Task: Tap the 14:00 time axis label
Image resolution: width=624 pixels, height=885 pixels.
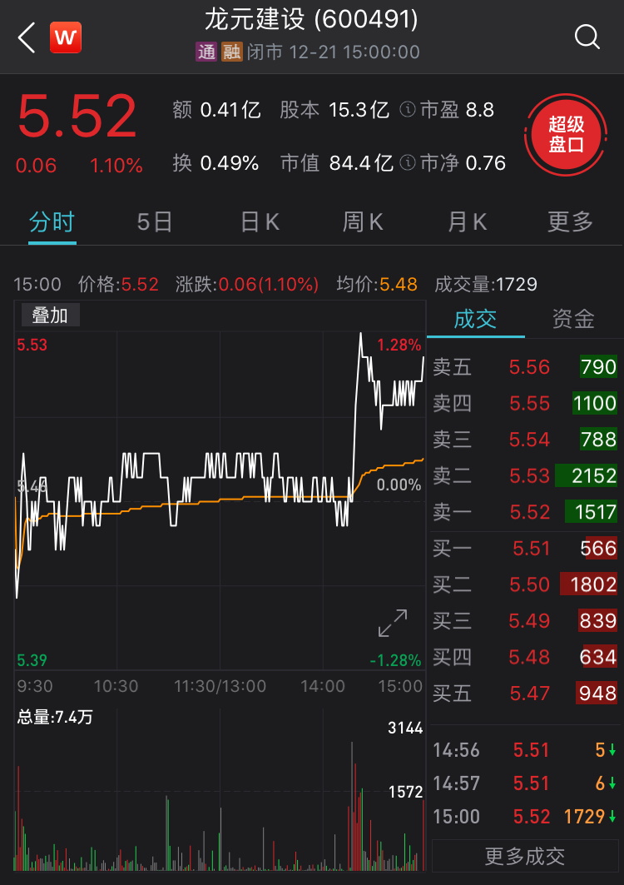Action: click(323, 686)
